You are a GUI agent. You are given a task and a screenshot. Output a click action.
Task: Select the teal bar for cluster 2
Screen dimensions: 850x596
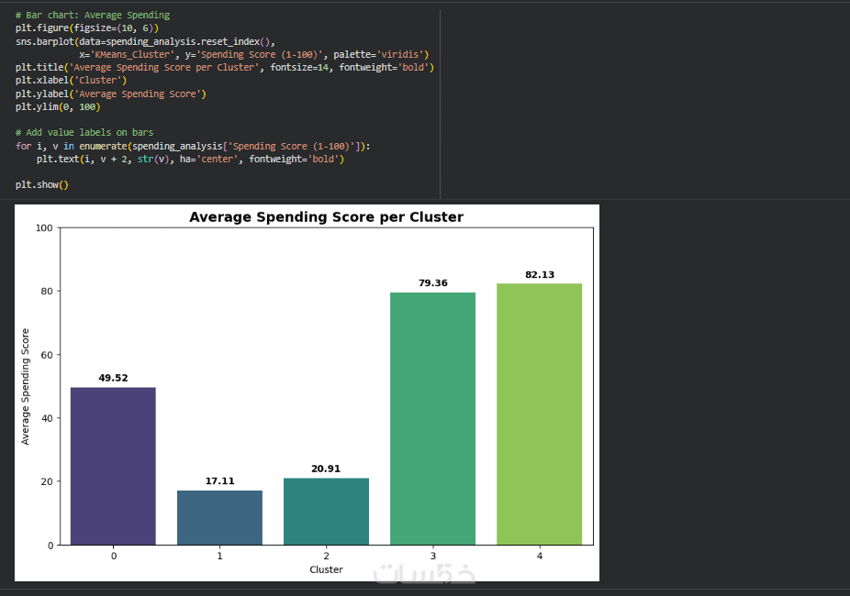coord(326,511)
